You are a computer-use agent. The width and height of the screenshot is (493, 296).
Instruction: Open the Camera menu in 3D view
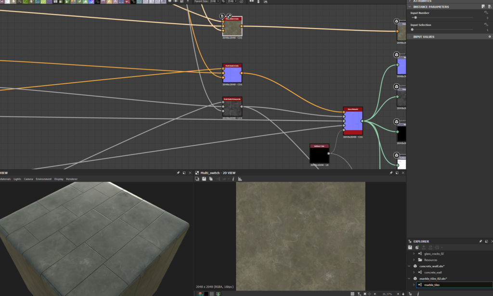coord(28,179)
